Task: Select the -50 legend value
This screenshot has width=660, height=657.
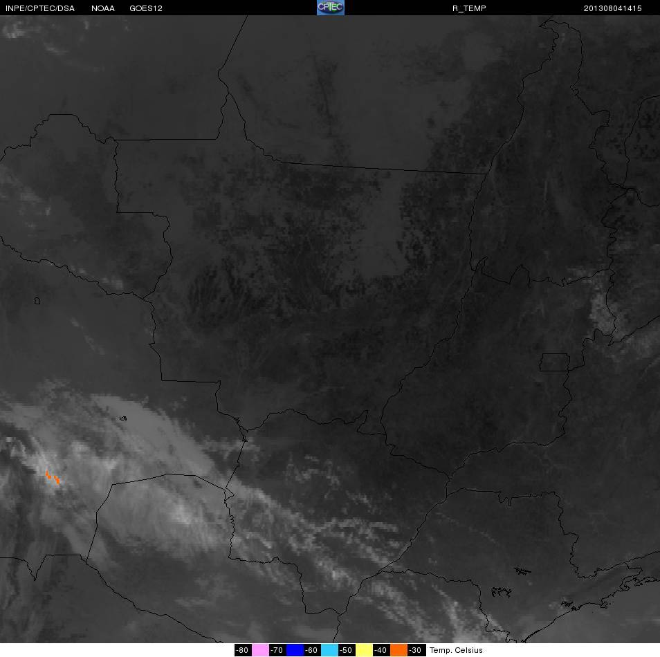Action: pos(346,650)
